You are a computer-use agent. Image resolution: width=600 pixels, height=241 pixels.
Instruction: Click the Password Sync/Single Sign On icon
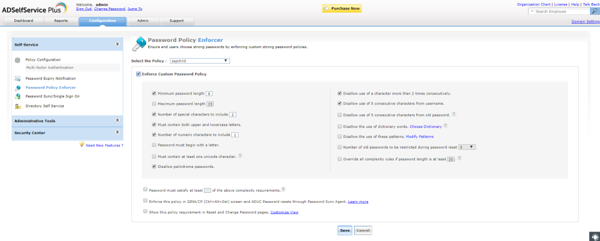(x=17, y=96)
